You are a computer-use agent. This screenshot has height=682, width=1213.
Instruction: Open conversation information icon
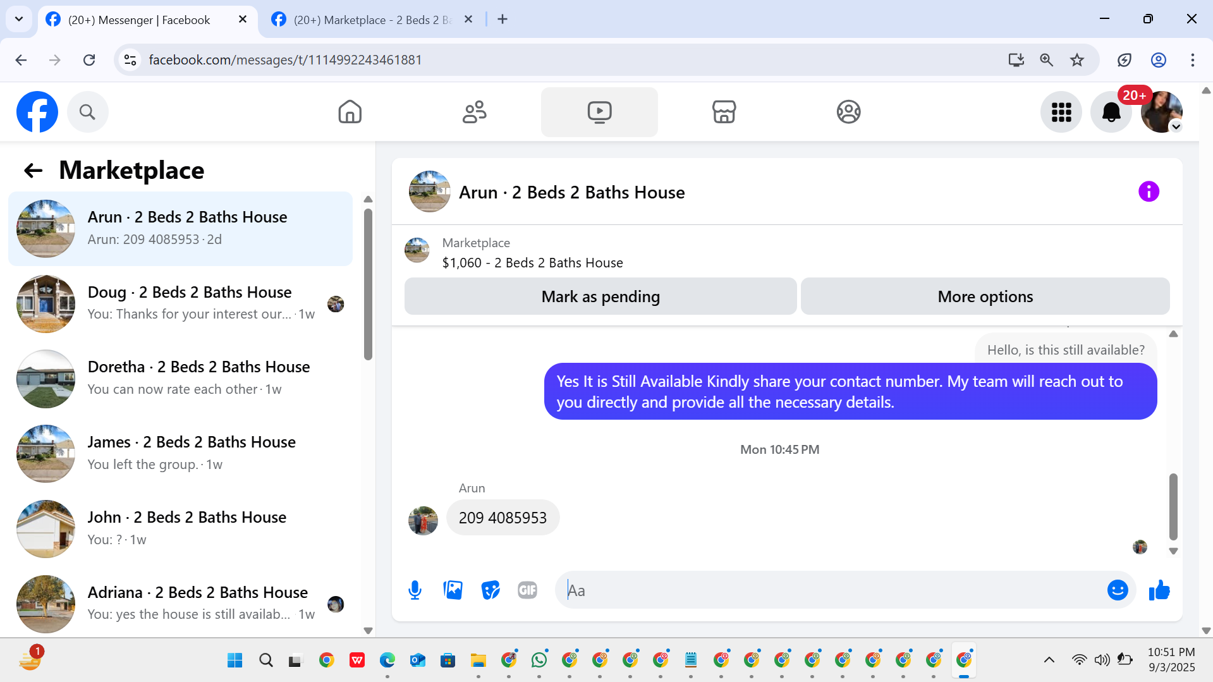(1149, 192)
